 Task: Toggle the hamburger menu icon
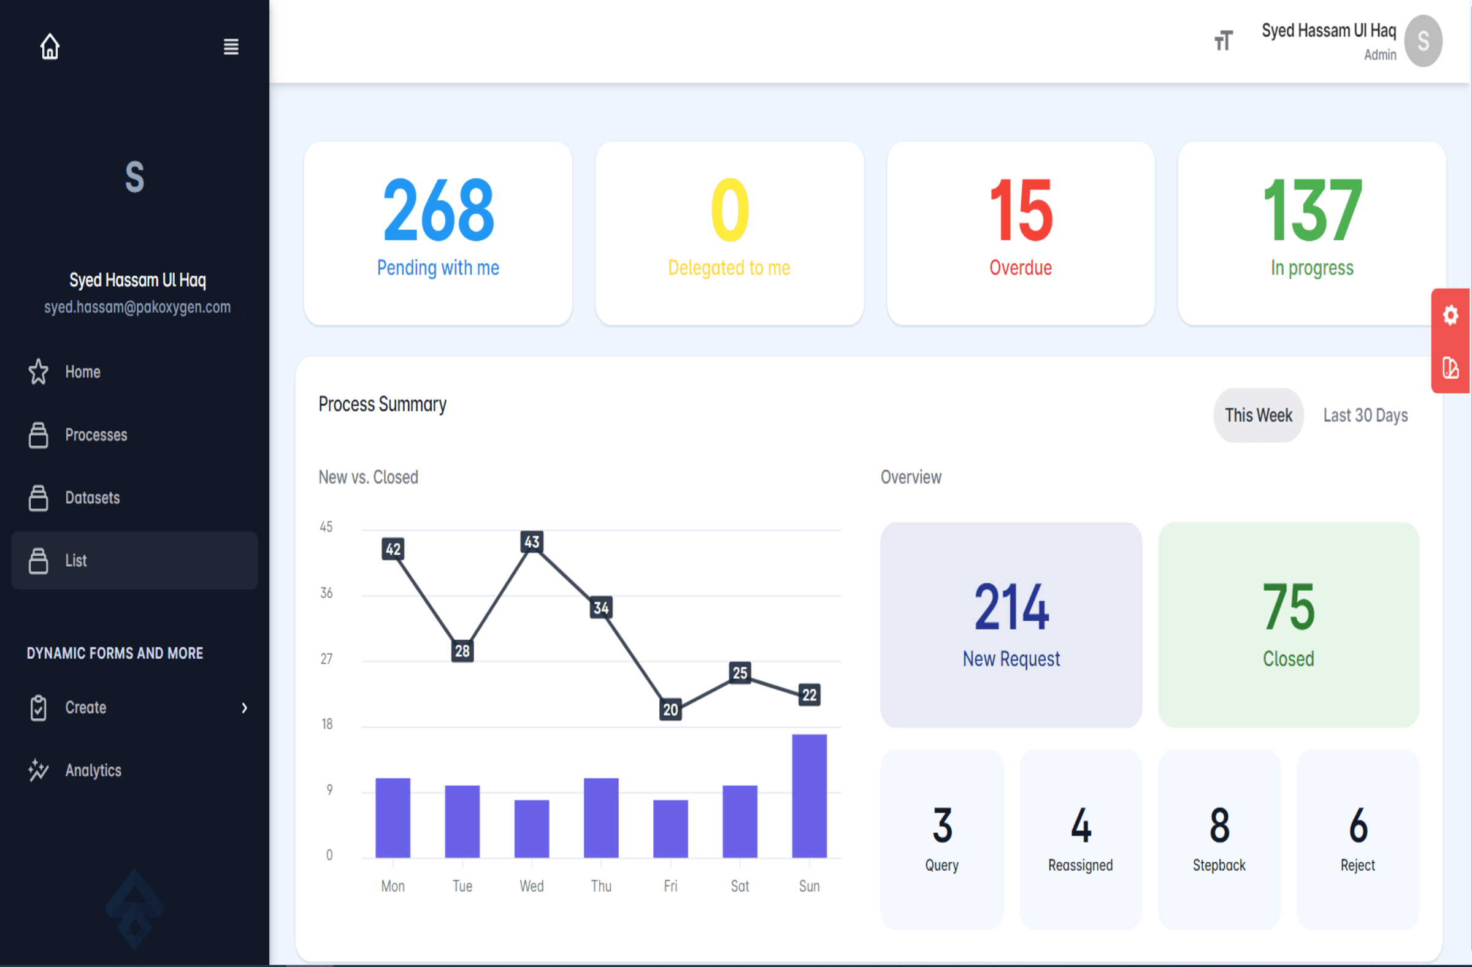click(x=231, y=47)
